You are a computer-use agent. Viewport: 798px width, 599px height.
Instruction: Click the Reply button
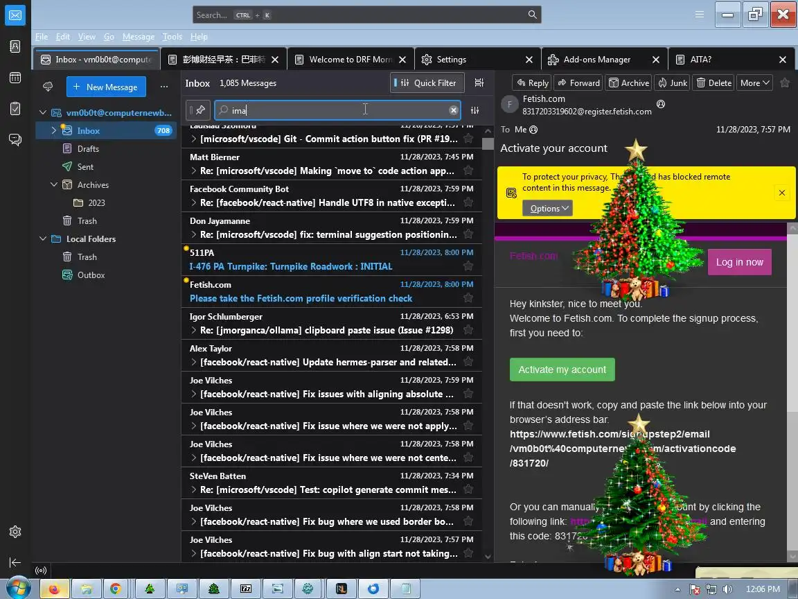point(533,83)
